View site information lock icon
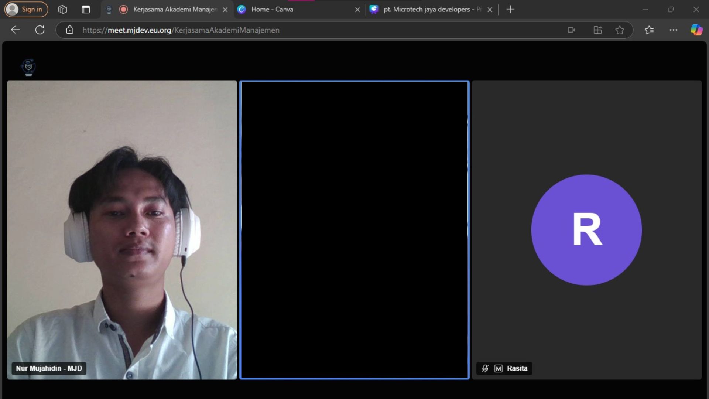 70,30
